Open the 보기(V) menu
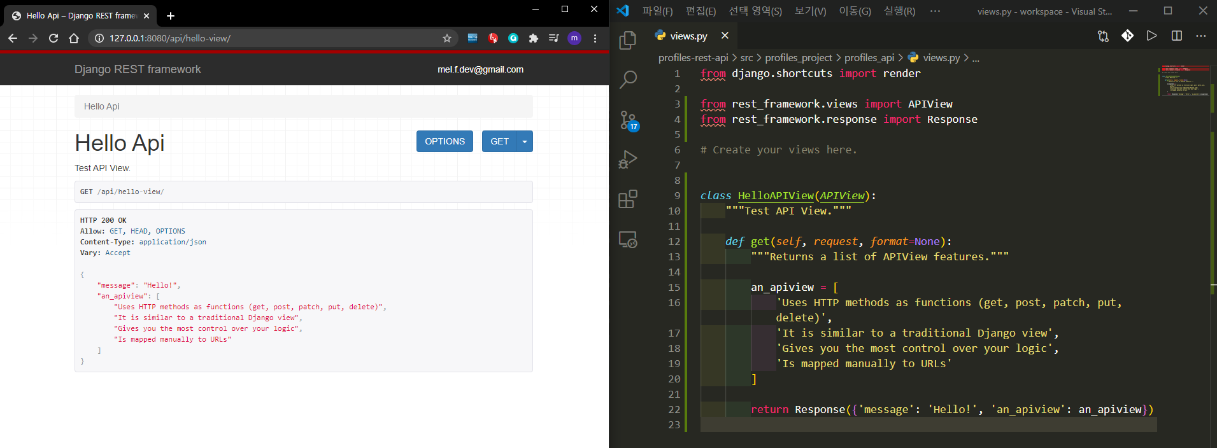The height and width of the screenshot is (448, 1217). click(x=810, y=11)
